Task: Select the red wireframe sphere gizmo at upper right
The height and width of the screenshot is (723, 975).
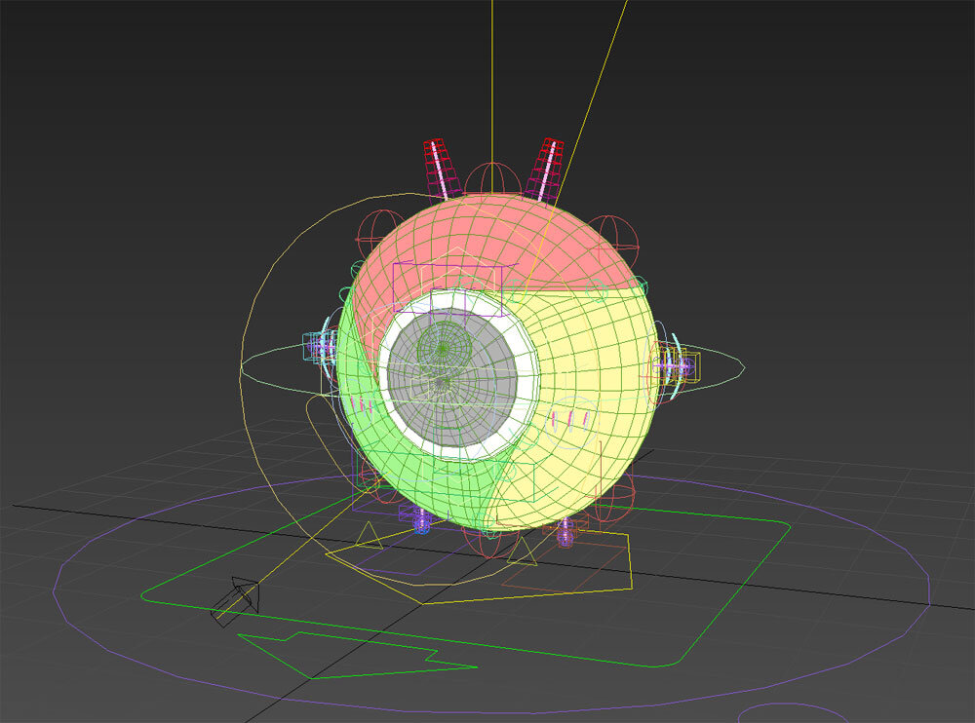Action: tap(613, 240)
